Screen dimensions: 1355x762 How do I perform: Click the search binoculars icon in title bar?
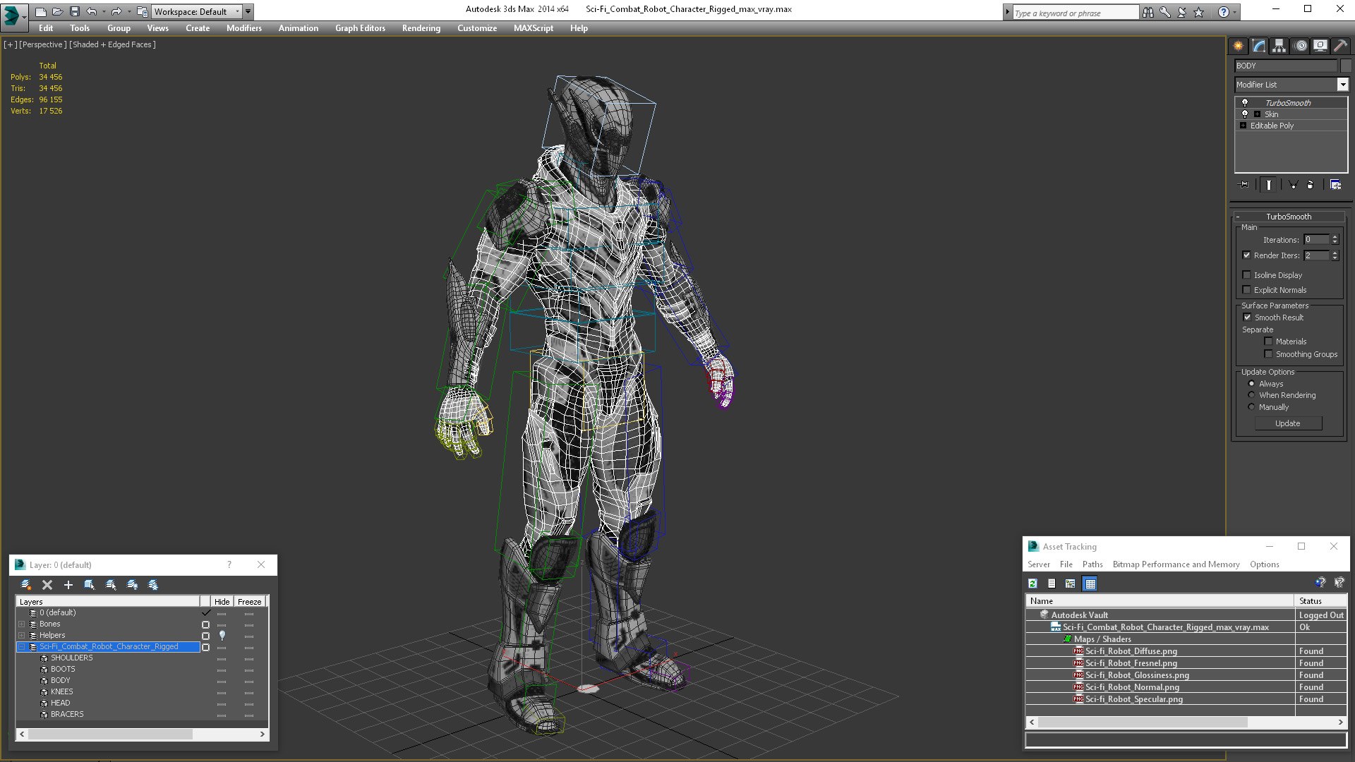1148,12
